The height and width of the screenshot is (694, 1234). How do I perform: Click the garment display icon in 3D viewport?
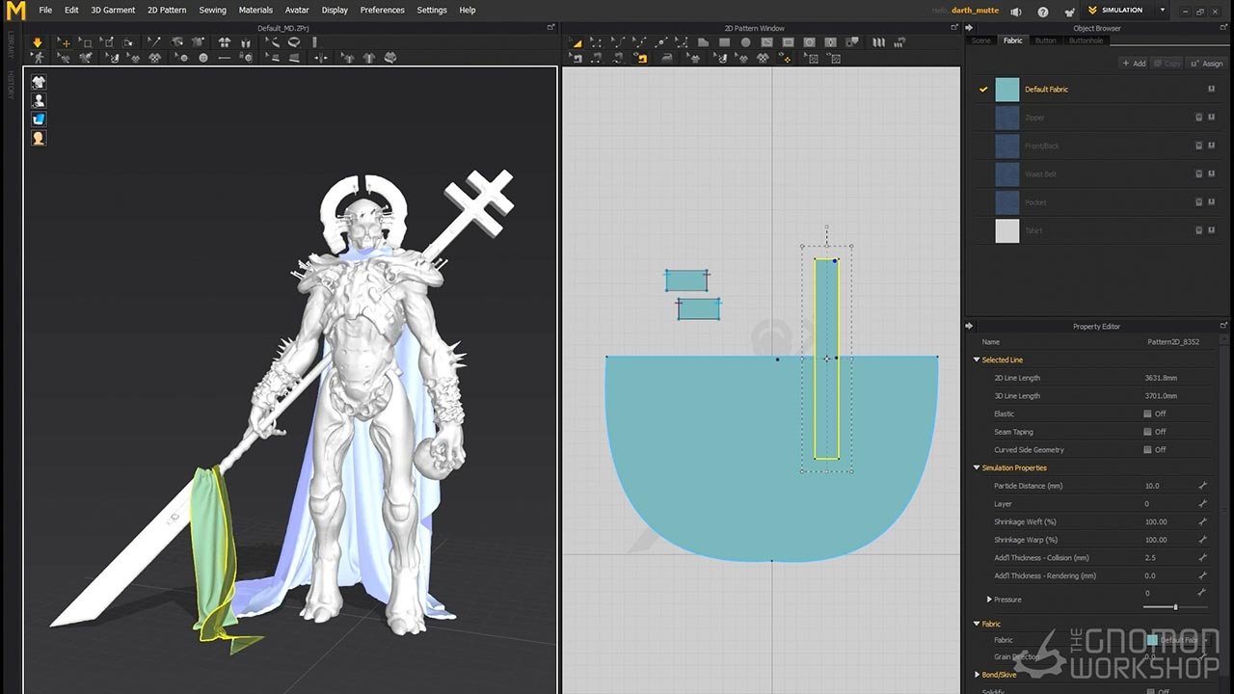39,82
